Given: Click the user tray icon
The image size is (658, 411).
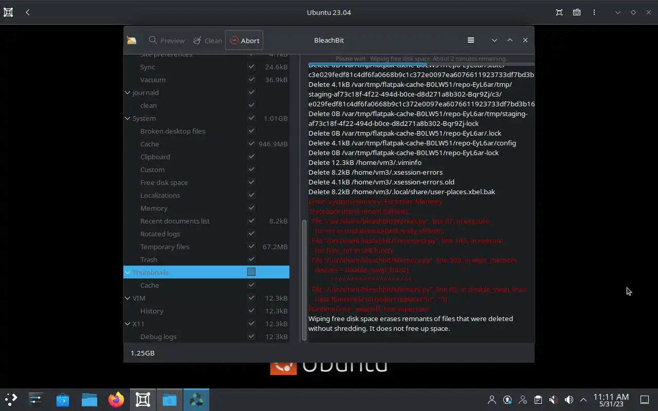Looking at the screenshot, I should [492, 400].
